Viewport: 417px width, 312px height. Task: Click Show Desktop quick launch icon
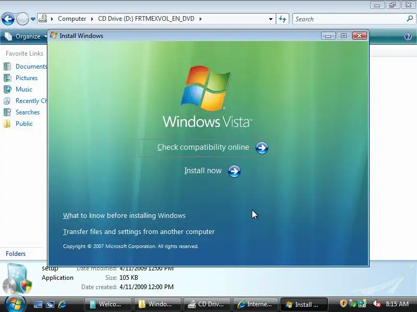pos(38,304)
